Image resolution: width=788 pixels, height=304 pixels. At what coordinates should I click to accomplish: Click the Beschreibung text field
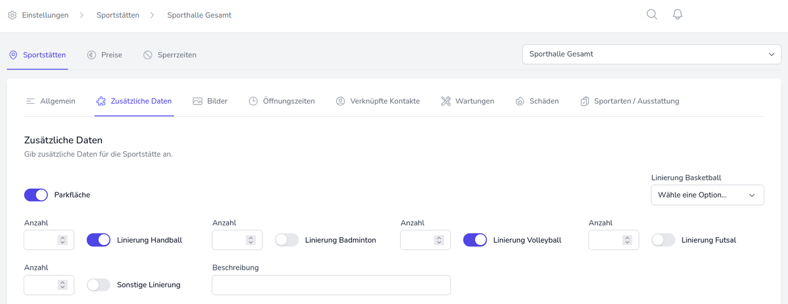(331, 285)
